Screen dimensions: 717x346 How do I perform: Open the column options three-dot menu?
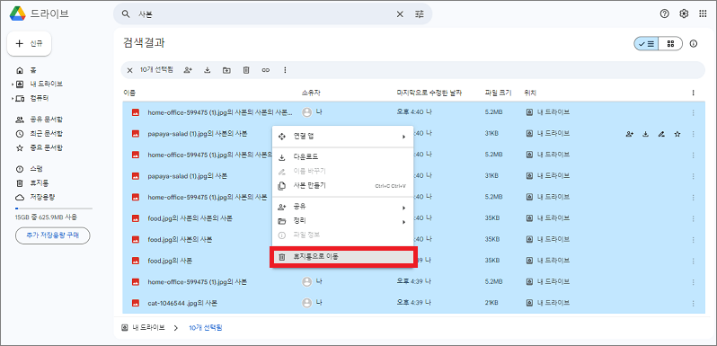coord(694,93)
